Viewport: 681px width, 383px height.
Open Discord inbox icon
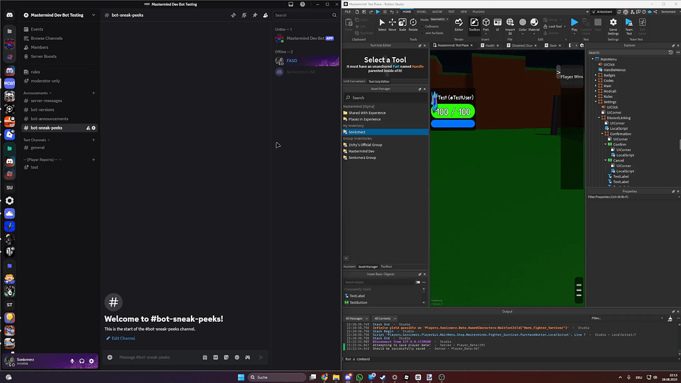point(291,5)
